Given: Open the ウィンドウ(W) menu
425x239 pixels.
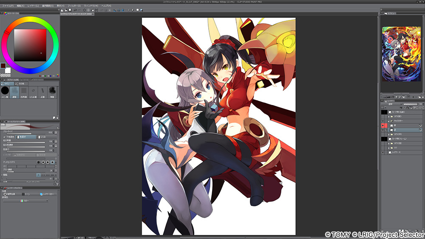Looking at the screenshot, I should pos(91,6).
